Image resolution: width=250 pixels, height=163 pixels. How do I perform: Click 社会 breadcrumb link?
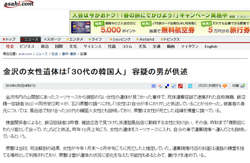[55, 54]
